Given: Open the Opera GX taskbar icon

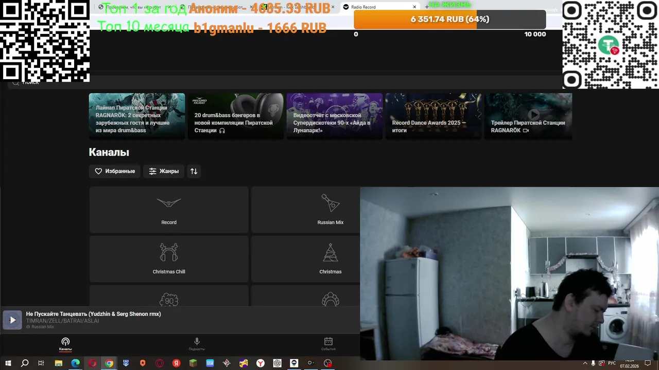Looking at the screenshot, I should tap(160, 363).
